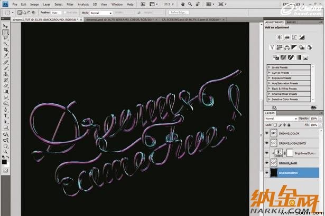Open the Layer menu

[x=47, y=4]
